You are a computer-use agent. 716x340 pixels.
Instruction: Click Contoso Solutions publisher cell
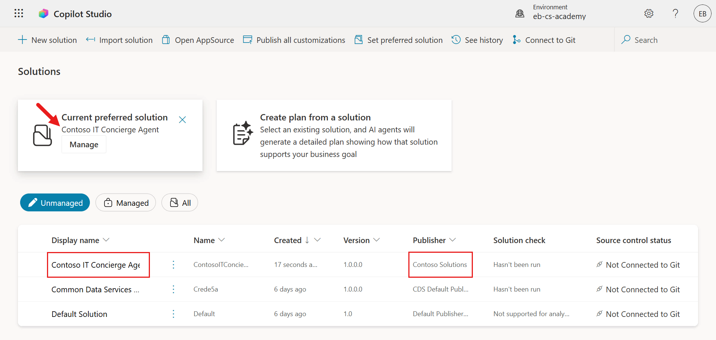(440, 265)
